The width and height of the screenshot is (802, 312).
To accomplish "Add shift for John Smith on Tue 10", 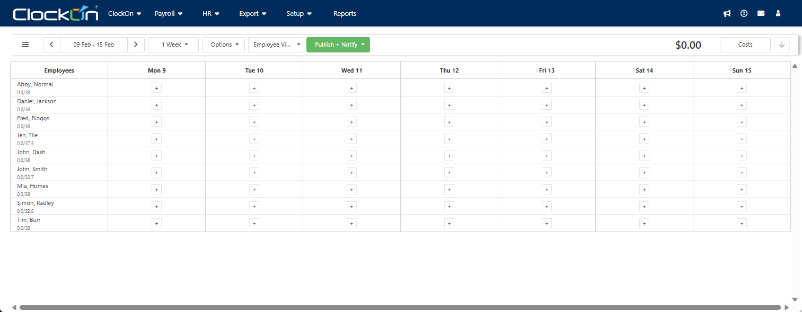I will [254, 173].
